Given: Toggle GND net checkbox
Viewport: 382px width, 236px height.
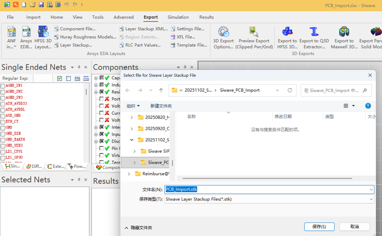Looking at the screenshot, I should coord(3,128).
